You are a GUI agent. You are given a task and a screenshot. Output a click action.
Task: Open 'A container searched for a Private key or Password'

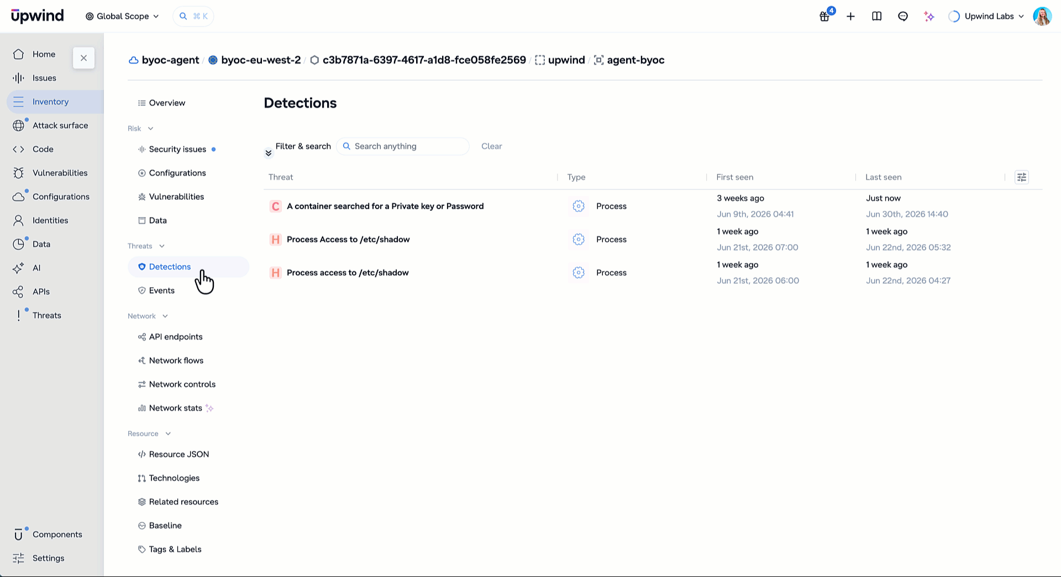385,206
